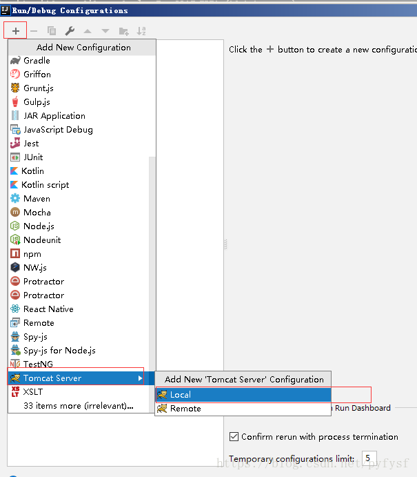Click the Copy Configuration icon
417x477 pixels.
click(52, 31)
